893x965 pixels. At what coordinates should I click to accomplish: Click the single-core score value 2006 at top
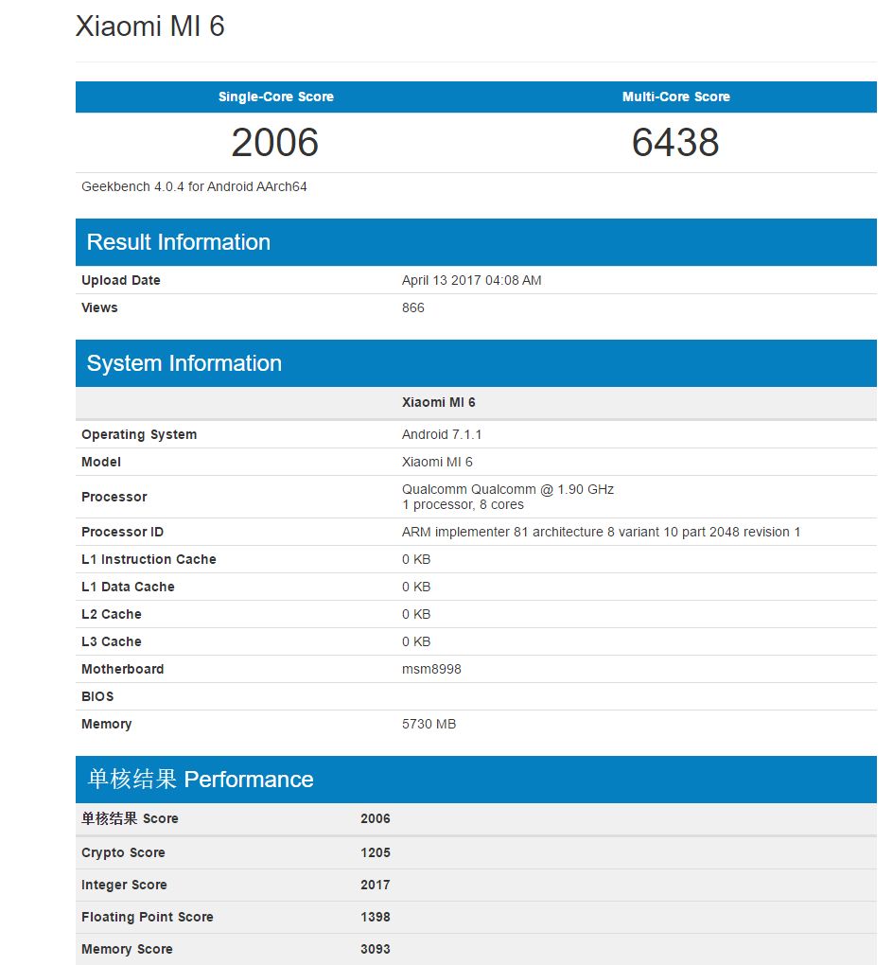pos(275,143)
